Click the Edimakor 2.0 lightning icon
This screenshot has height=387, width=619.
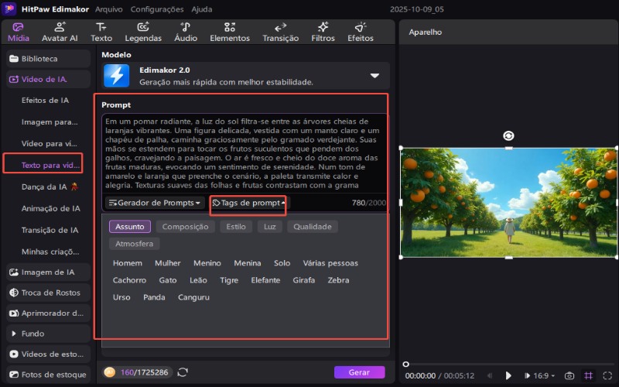[x=117, y=75]
